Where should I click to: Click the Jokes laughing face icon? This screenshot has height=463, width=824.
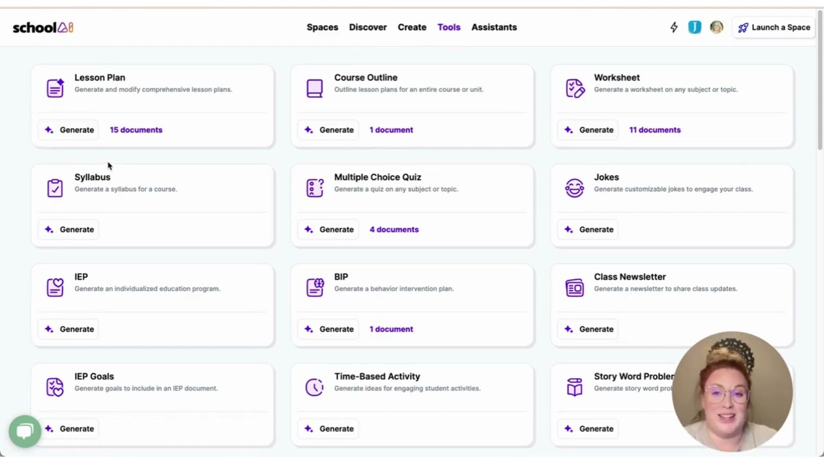575,188
